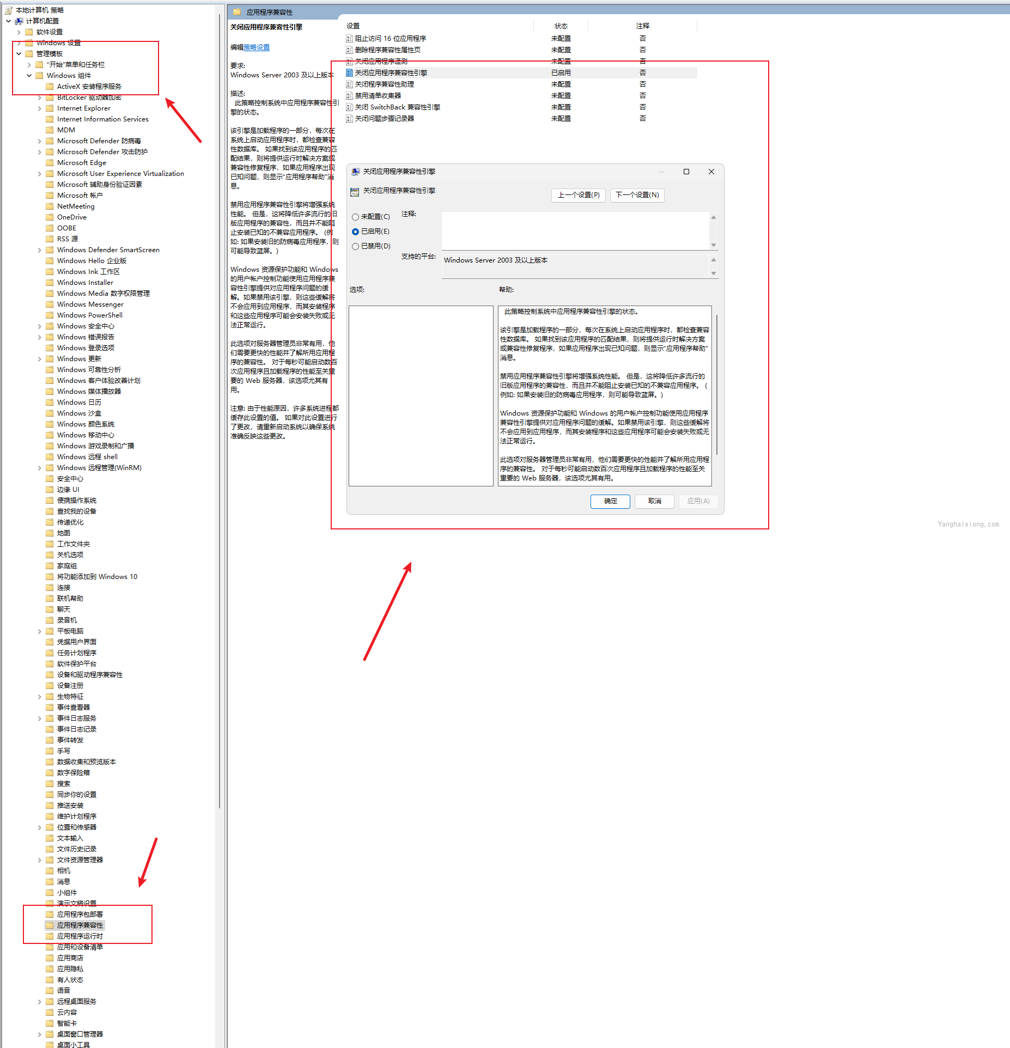
Task: Click the 搜索 folder icon
Action: point(50,783)
